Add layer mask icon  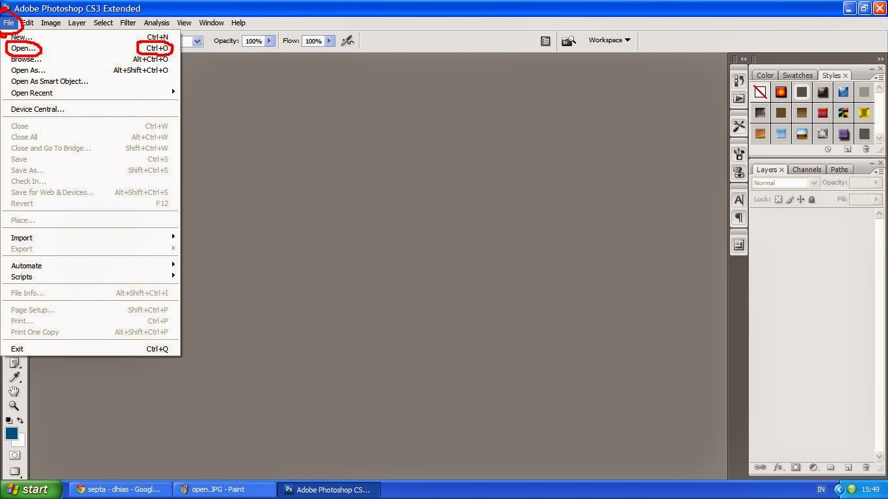pyautogui.click(x=796, y=467)
